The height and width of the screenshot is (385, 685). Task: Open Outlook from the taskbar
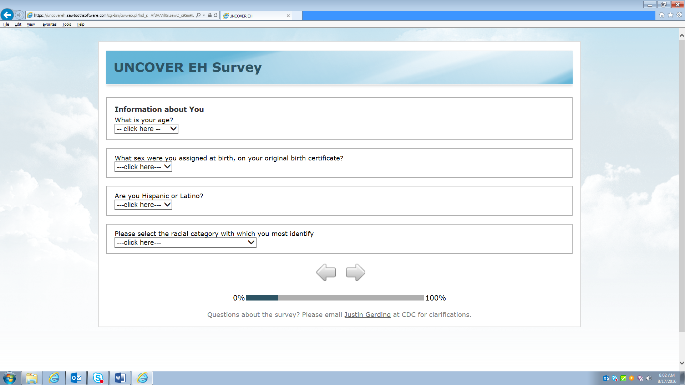click(76, 378)
